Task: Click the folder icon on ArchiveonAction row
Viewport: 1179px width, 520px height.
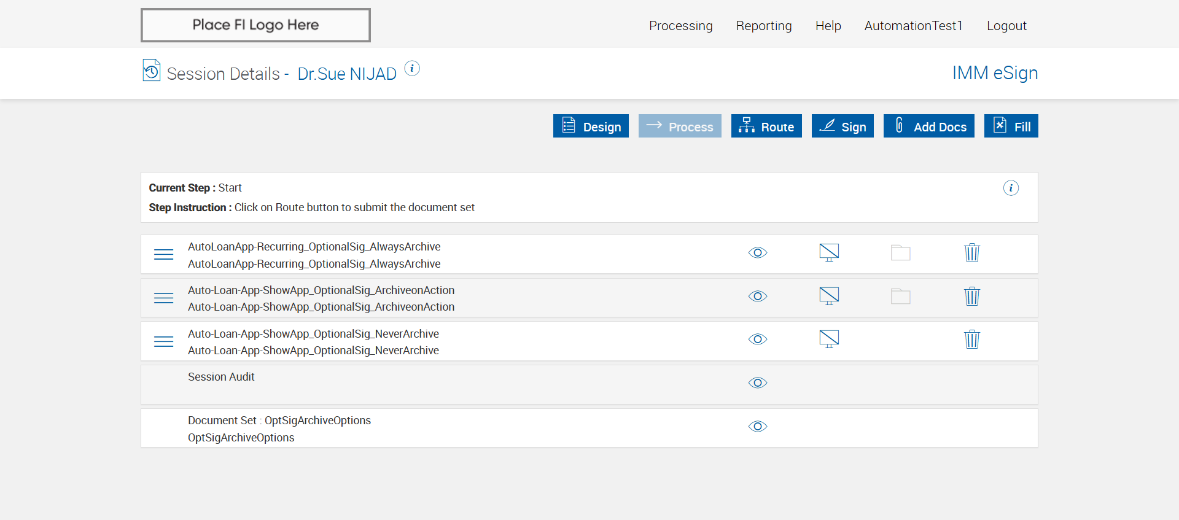Action: [900, 297]
